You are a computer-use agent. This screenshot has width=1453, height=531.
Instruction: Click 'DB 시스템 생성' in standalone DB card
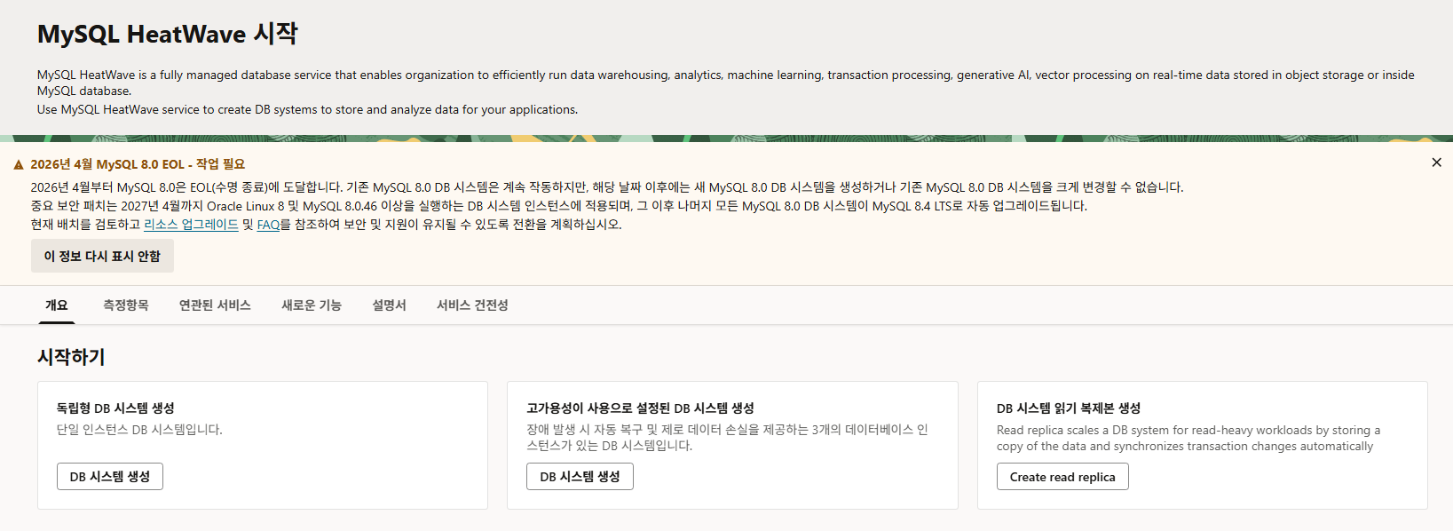[x=110, y=476]
